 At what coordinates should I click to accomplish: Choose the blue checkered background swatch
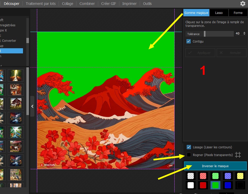(228, 176)
